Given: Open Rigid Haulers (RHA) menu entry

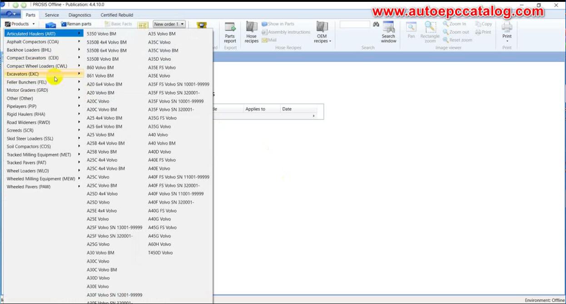Looking at the screenshot, I should (44, 114).
